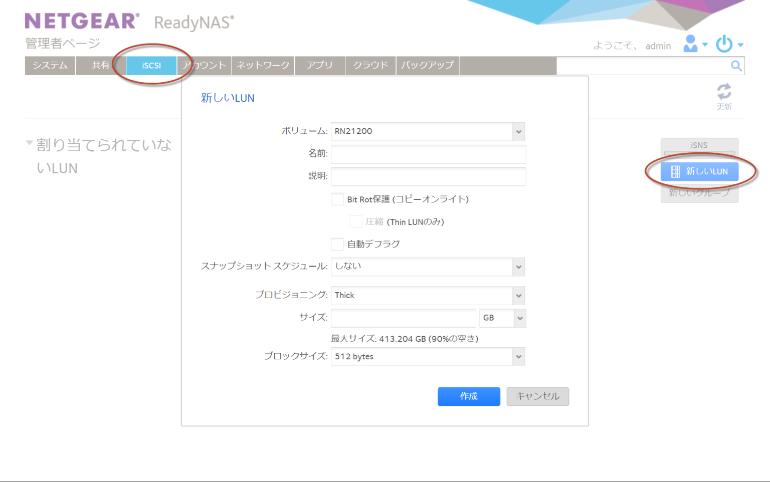Click the キャンセル button

[x=537, y=396]
